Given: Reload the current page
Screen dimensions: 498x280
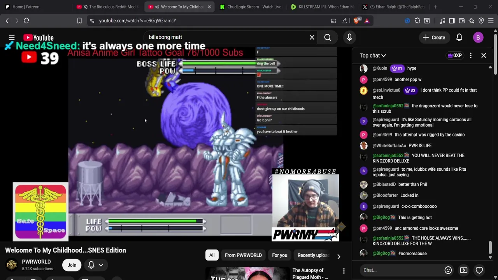Looking at the screenshot, I should pyautogui.click(x=26, y=21).
